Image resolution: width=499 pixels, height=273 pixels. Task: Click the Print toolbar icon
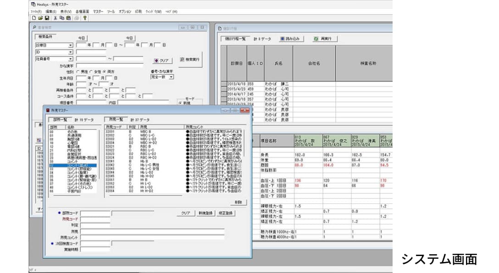(77, 18)
